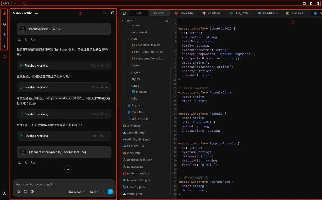
Task: Open the Always Ask permission dropdown
Action: pos(76,192)
